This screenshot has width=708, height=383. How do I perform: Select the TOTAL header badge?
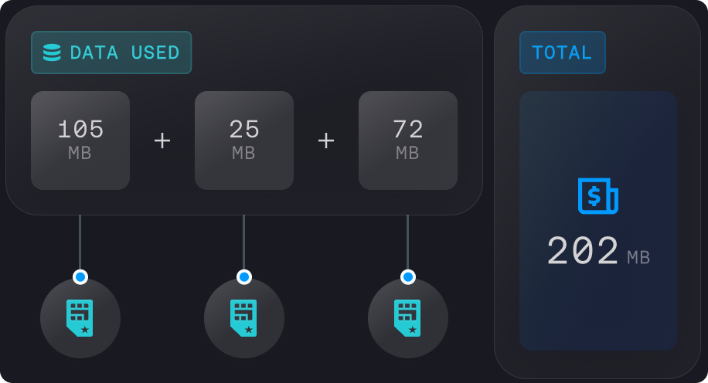pyautogui.click(x=562, y=53)
